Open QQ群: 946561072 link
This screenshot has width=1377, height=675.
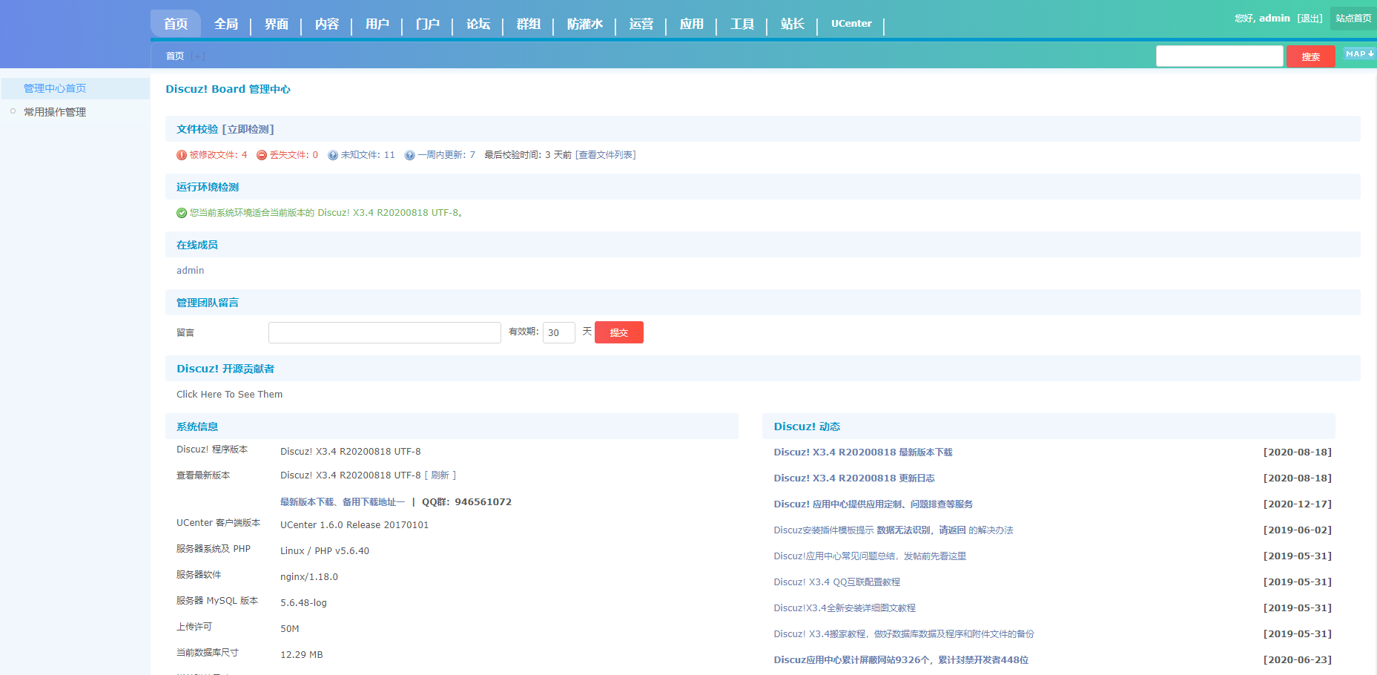click(466, 502)
